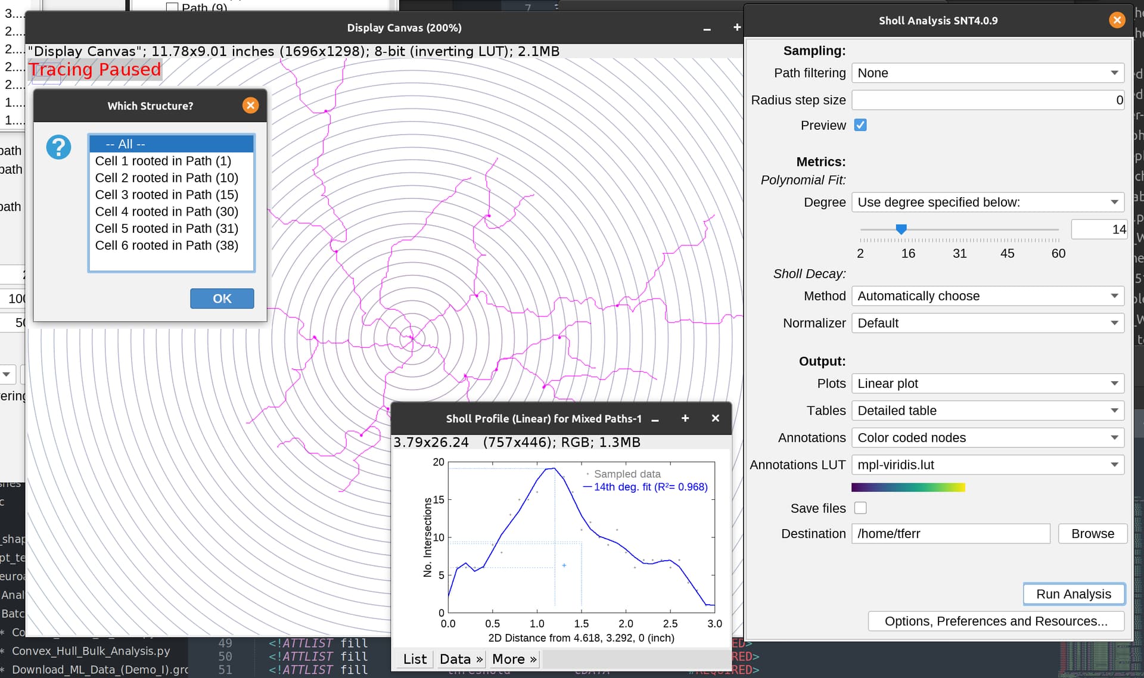Select Cell 3 rooted in Path (15)
The height and width of the screenshot is (678, 1144).
coord(166,194)
